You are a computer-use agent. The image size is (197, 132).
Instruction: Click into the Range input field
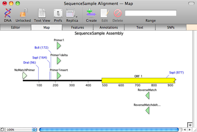click(150, 13)
